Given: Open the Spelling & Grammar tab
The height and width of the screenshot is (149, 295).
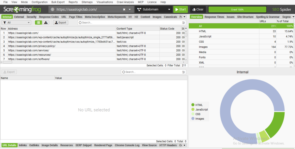Looking at the screenshot, I should tap(268, 17).
